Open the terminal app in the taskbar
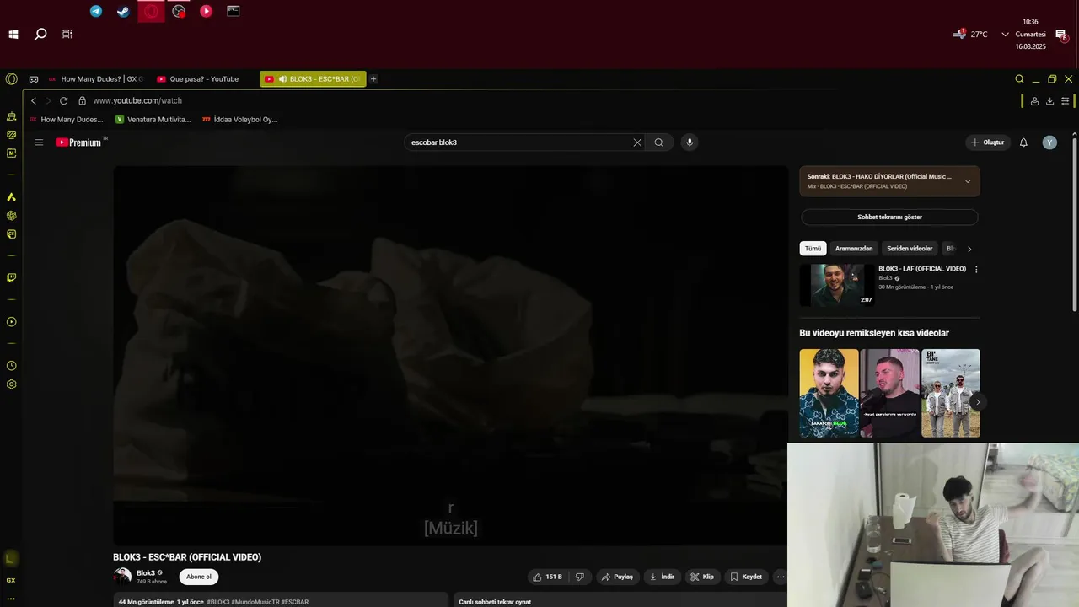The image size is (1079, 607). (x=234, y=12)
